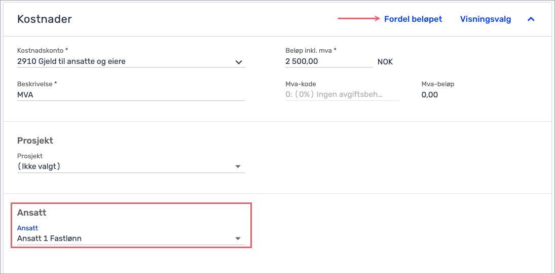This screenshot has width=555, height=274.
Task: Click the blue Ansatt field label
Action: tap(28, 228)
